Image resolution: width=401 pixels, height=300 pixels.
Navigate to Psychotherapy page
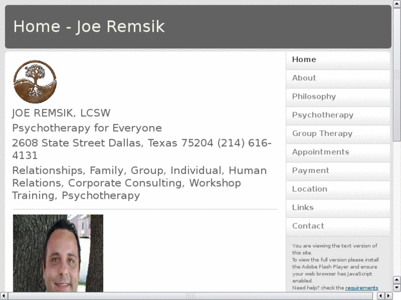coord(338,116)
